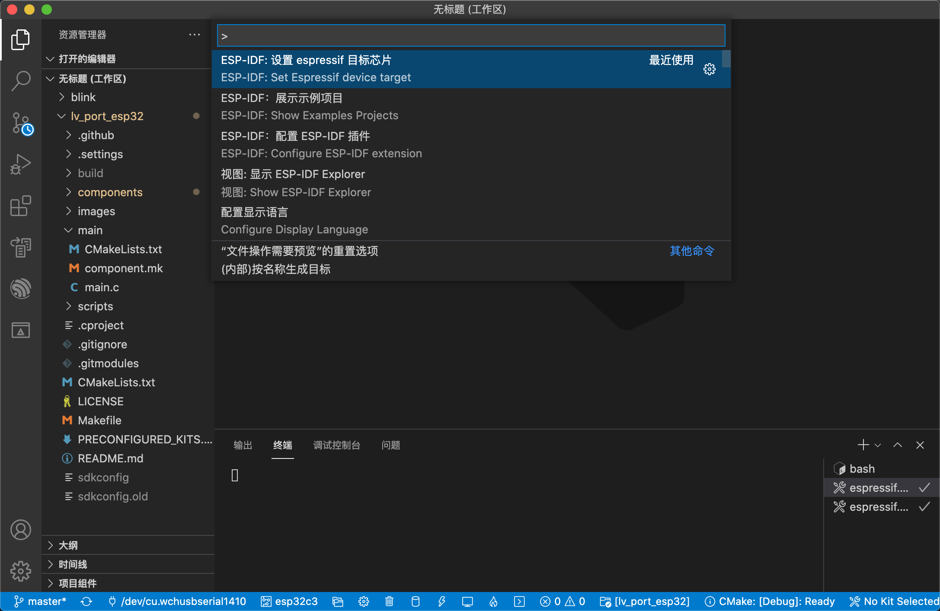Open new terminal dropdown arrow
The height and width of the screenshot is (611, 940).
pos(878,445)
